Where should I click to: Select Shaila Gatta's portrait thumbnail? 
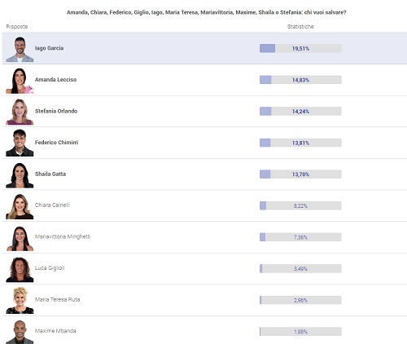[x=20, y=175]
